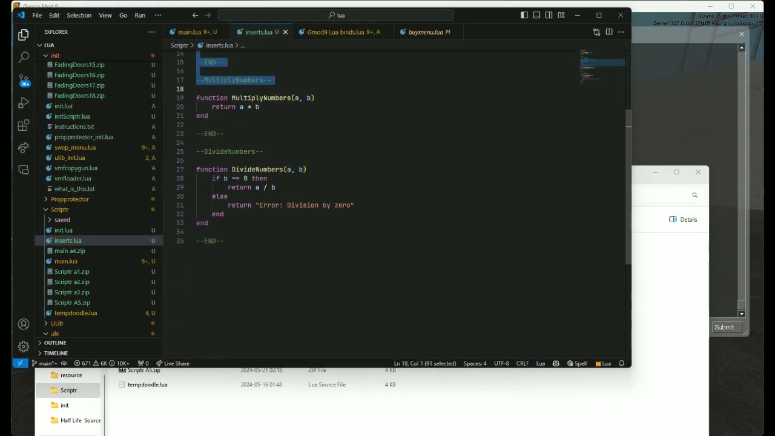775x436 pixels.
Task: Collapse the Scriptr folder
Action: click(98, 210)
